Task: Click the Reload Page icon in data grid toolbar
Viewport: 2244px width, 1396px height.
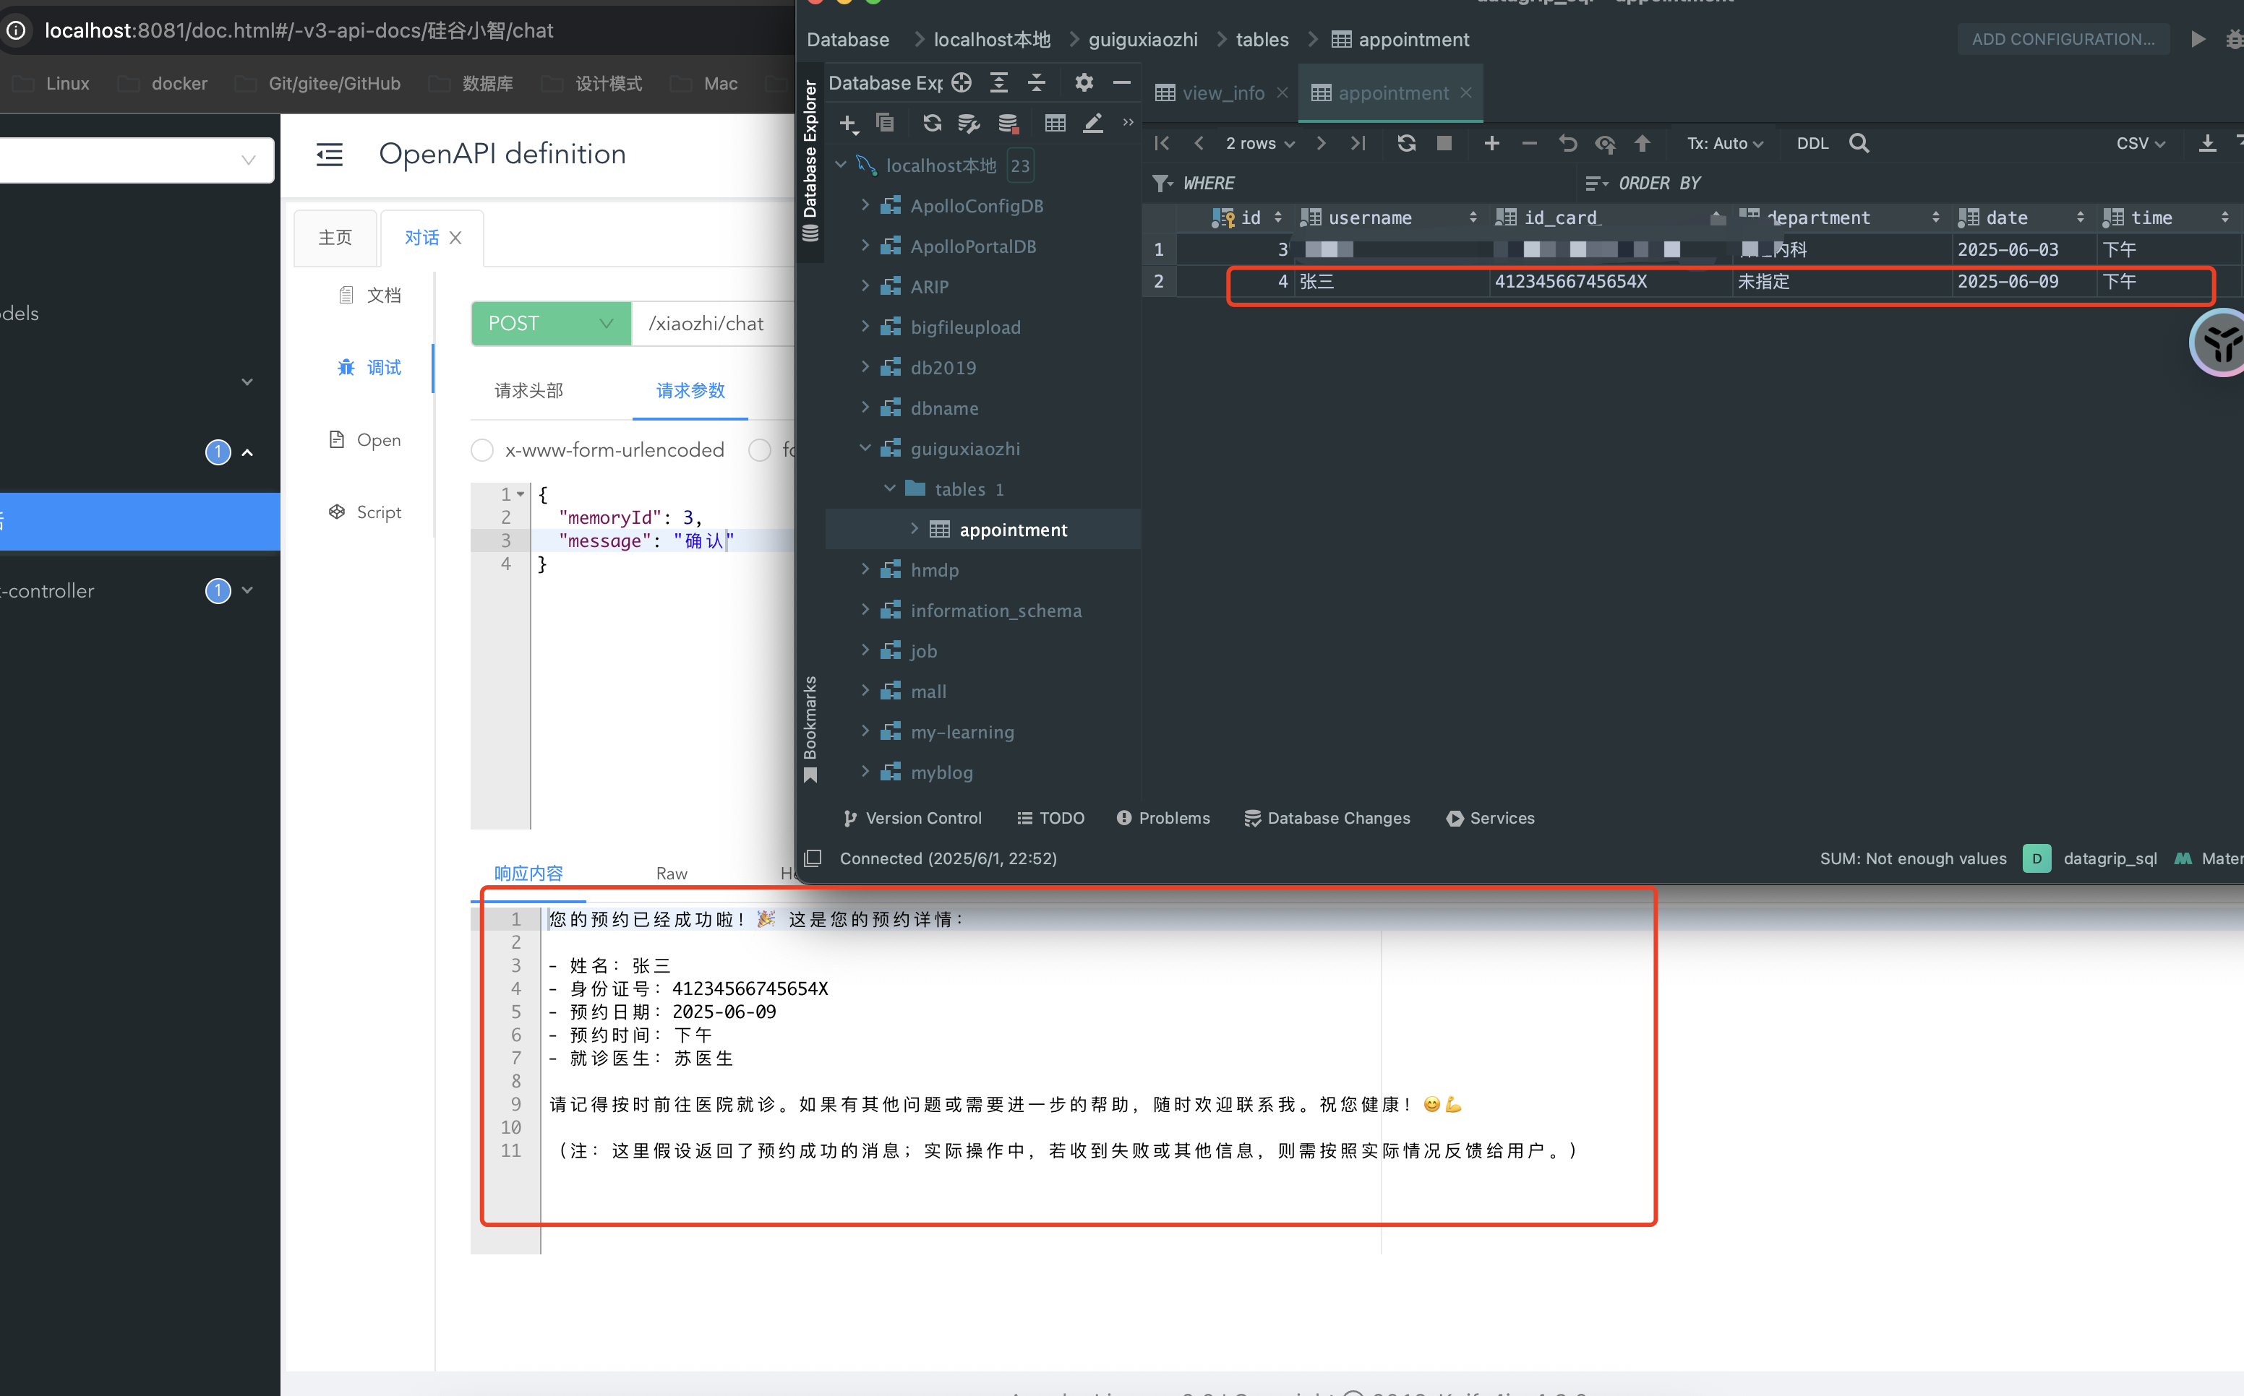Action: tap(1405, 143)
